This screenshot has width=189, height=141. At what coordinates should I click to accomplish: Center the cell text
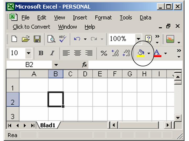pos(77,53)
